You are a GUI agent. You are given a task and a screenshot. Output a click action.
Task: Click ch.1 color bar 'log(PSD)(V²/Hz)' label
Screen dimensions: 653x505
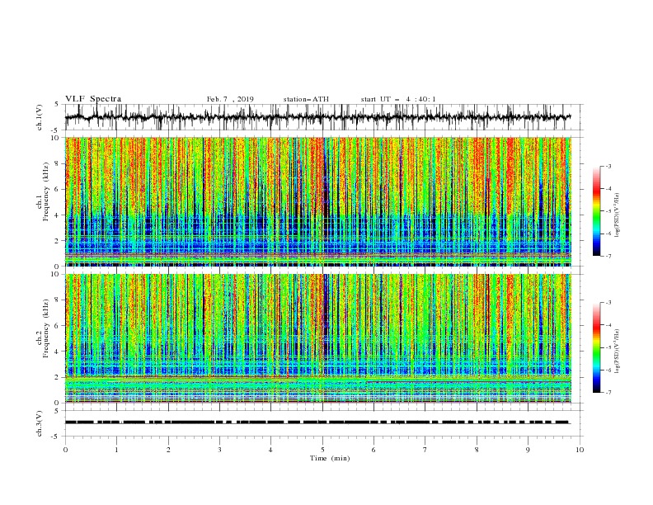click(x=618, y=215)
